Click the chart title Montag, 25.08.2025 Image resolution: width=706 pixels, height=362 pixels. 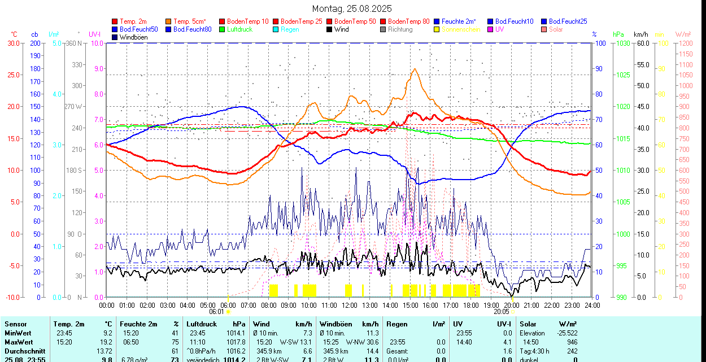352,9
